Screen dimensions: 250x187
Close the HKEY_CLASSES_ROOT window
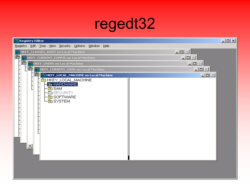coord(187,52)
